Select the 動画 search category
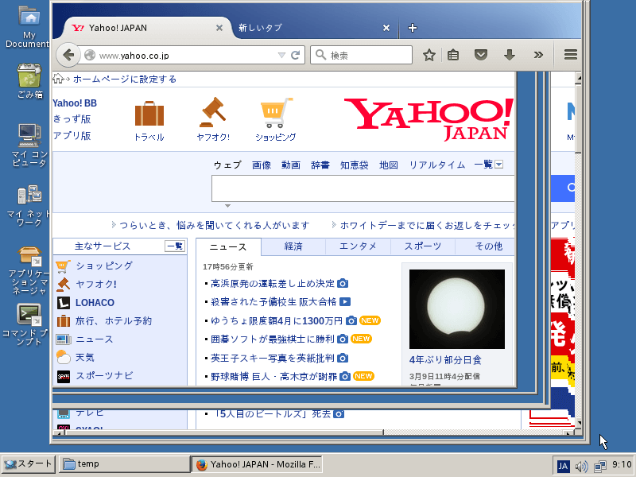636x477 pixels. [291, 165]
